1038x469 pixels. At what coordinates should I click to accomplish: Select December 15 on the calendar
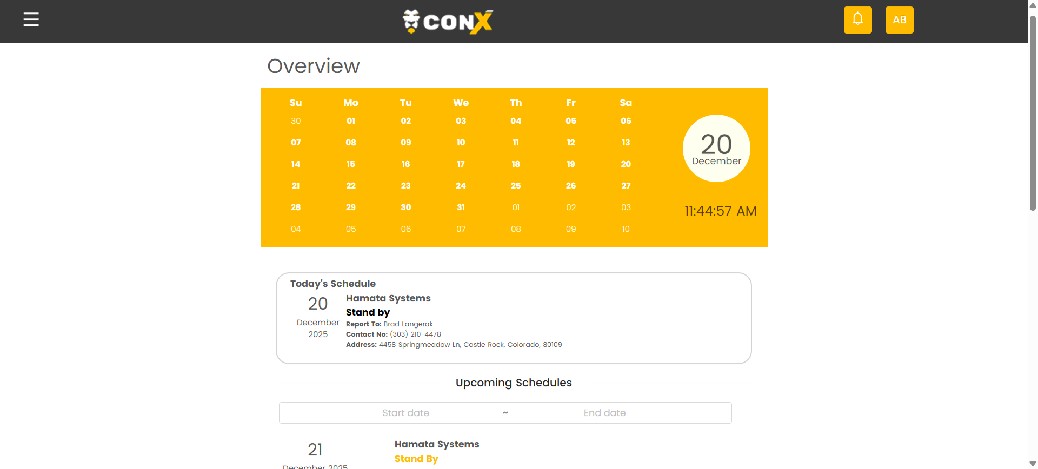pos(351,164)
